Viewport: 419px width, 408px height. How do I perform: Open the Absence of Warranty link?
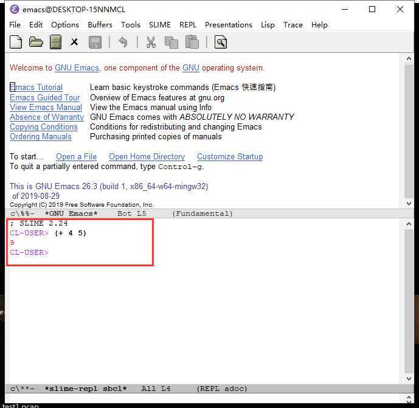point(47,117)
